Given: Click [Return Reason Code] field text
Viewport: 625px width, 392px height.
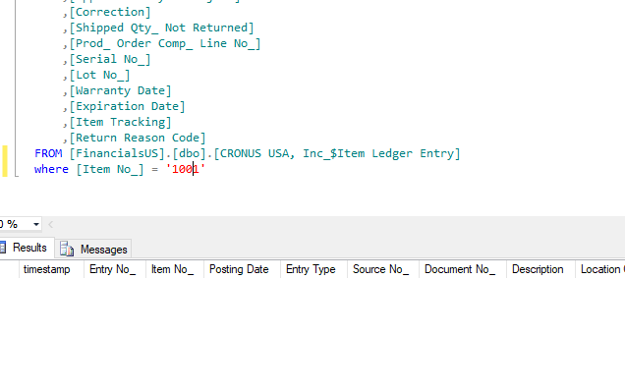Looking at the screenshot, I should click(x=138, y=138).
